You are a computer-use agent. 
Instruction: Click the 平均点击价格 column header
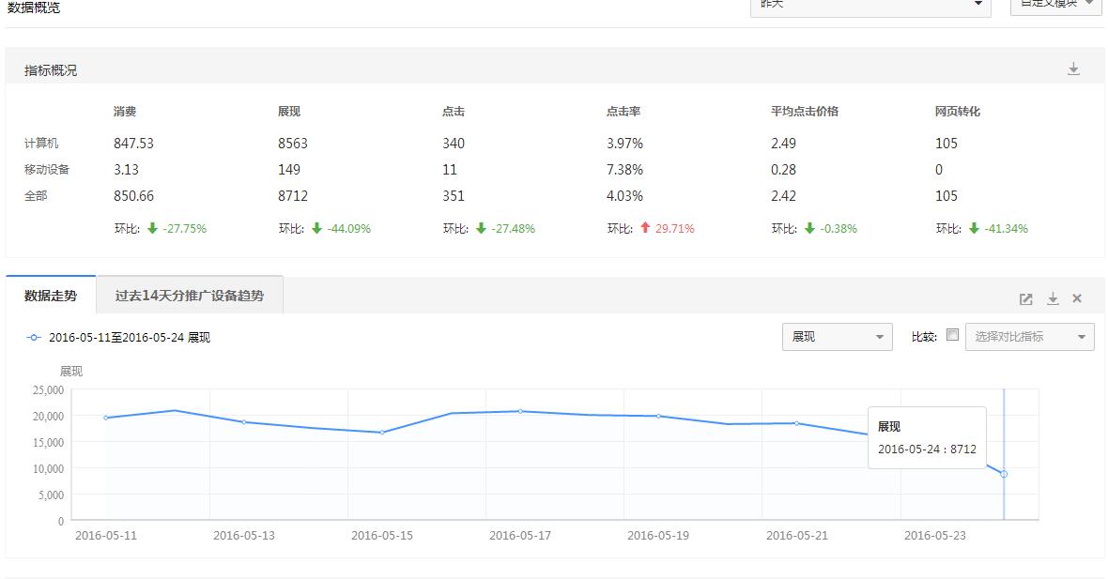pos(805,112)
